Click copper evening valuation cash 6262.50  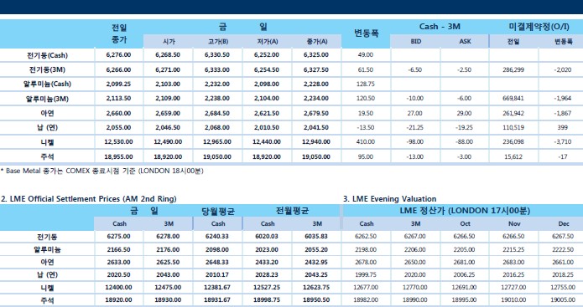click(366, 236)
